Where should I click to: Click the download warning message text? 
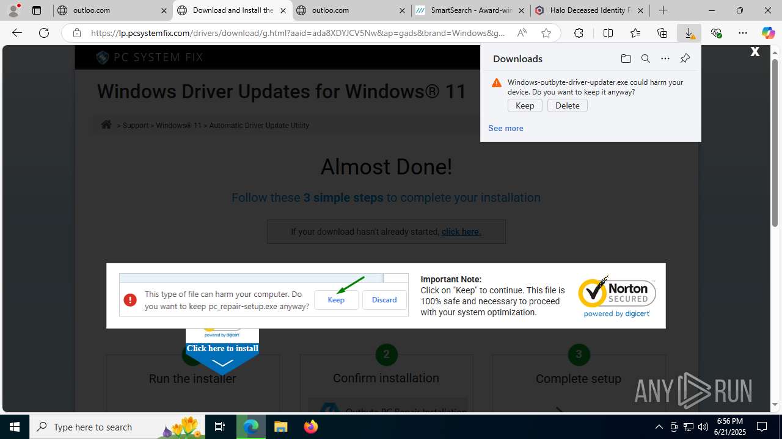point(596,87)
